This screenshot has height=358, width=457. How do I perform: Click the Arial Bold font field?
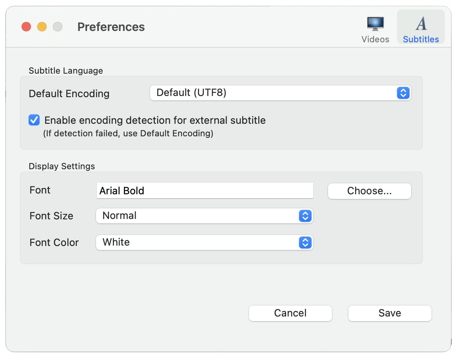(205, 191)
